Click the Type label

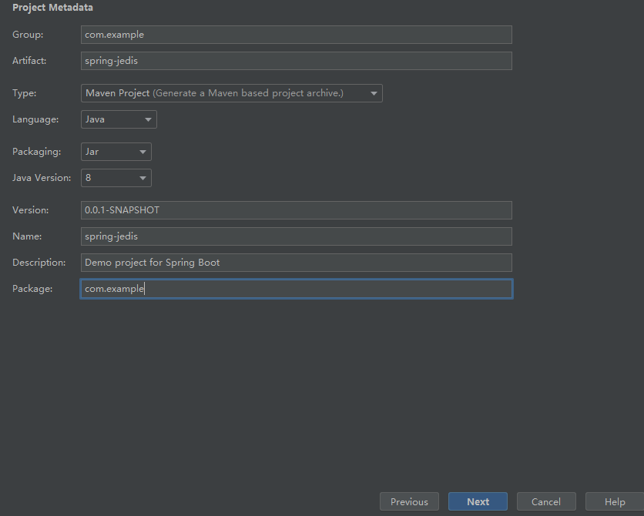[x=24, y=93]
